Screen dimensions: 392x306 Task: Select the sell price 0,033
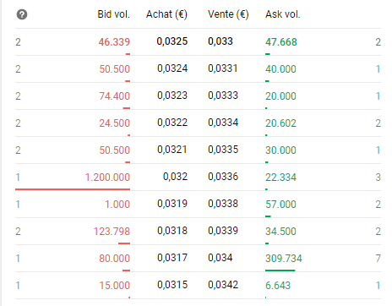point(220,41)
